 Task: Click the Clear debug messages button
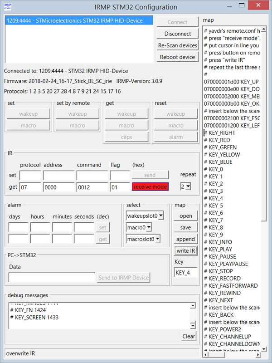click(189, 336)
